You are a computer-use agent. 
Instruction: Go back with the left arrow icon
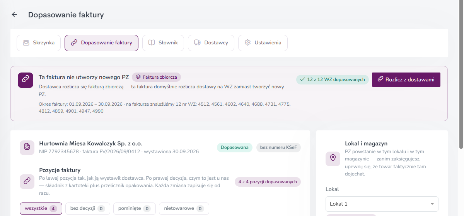coord(14,15)
